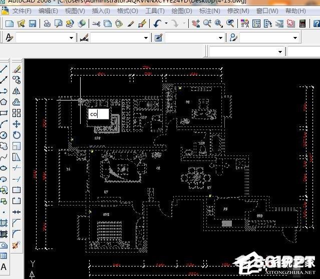The height and width of the screenshot is (279, 320).
Task: Click the Open file icon
Action: point(21,23)
